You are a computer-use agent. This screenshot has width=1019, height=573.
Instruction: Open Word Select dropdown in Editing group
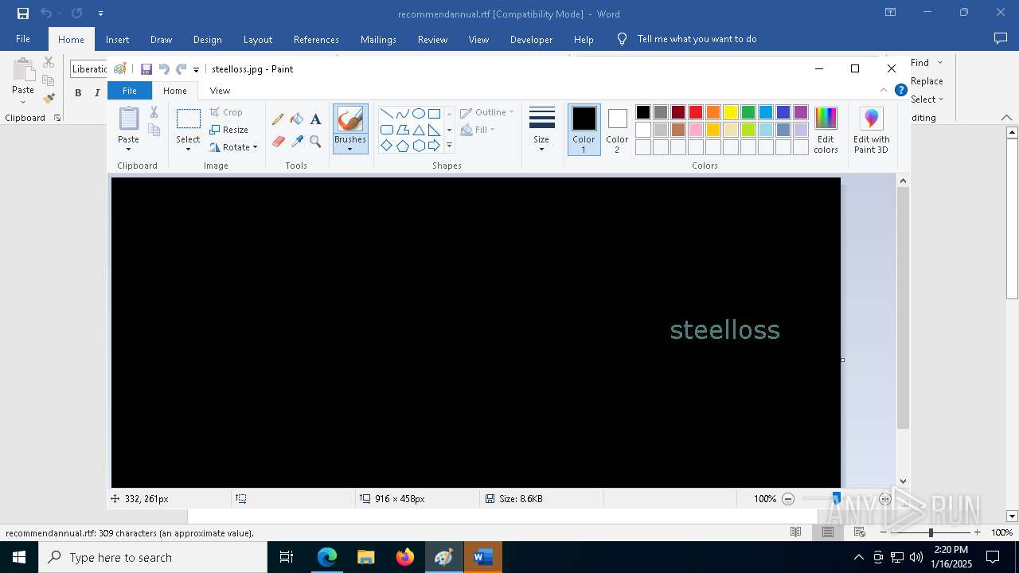pos(927,99)
